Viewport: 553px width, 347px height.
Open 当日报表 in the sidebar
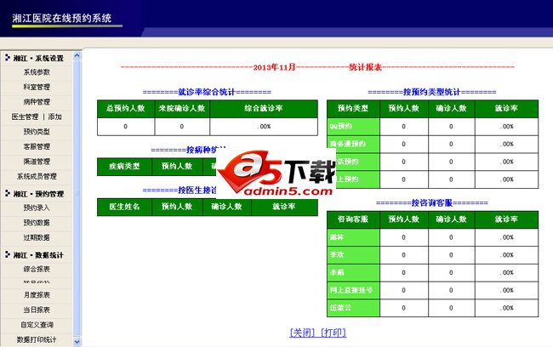pyautogui.click(x=37, y=310)
